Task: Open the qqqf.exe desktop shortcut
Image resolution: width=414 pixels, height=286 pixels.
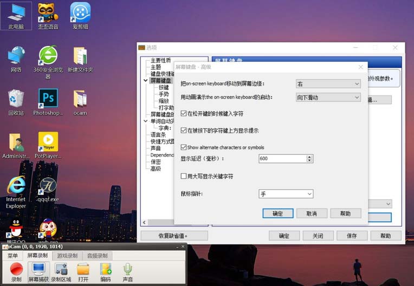Action: 48,189
